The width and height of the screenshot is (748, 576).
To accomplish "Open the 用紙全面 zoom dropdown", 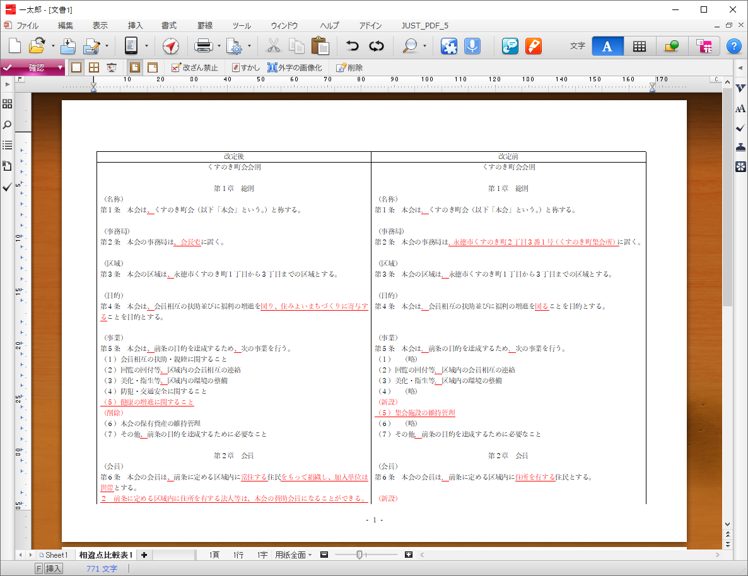I will pyautogui.click(x=293, y=555).
